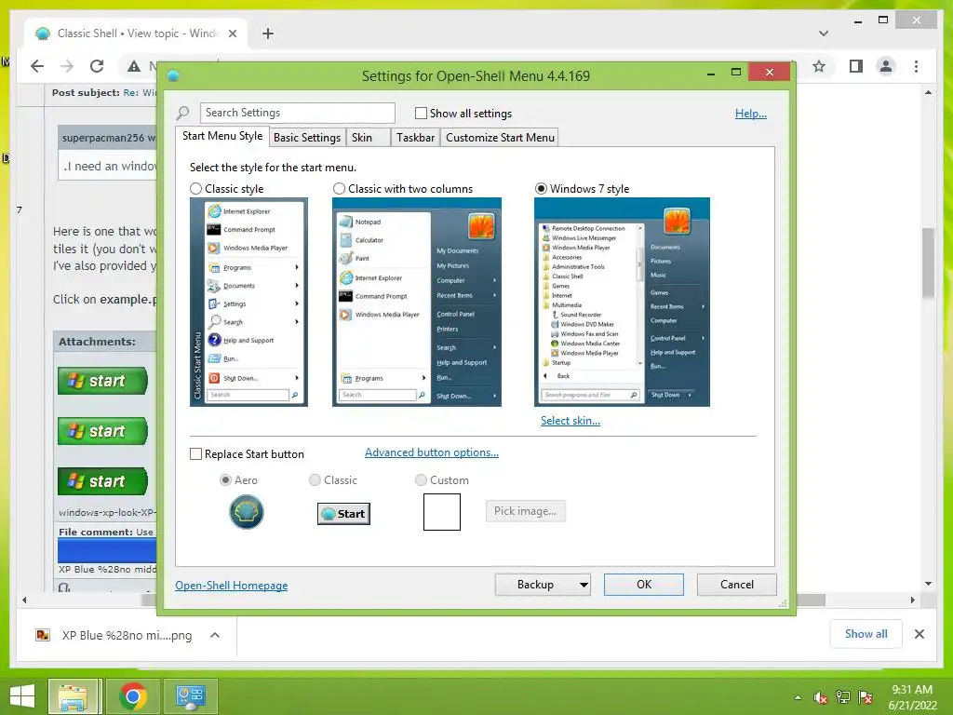
Task: Close the Chrome downloads bar
Action: tap(919, 634)
